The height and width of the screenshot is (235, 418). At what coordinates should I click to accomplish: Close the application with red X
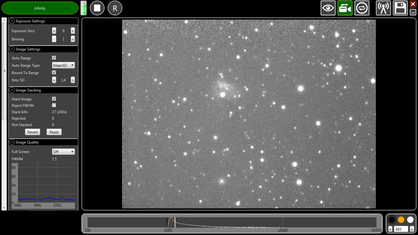pos(413,4)
